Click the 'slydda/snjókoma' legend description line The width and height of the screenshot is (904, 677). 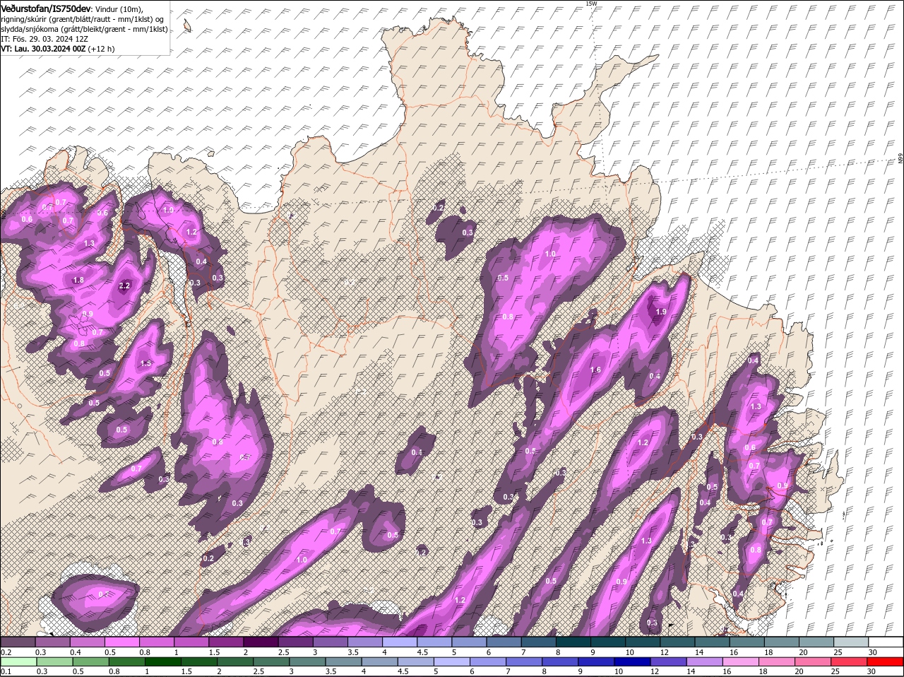click(x=84, y=29)
